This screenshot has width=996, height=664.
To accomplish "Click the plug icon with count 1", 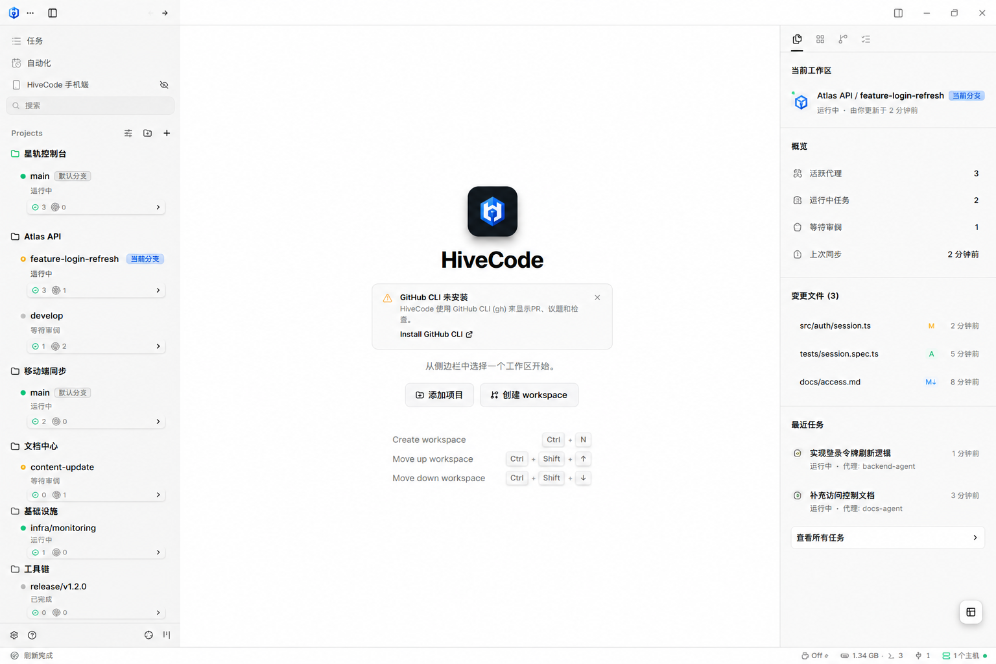I will (923, 656).
